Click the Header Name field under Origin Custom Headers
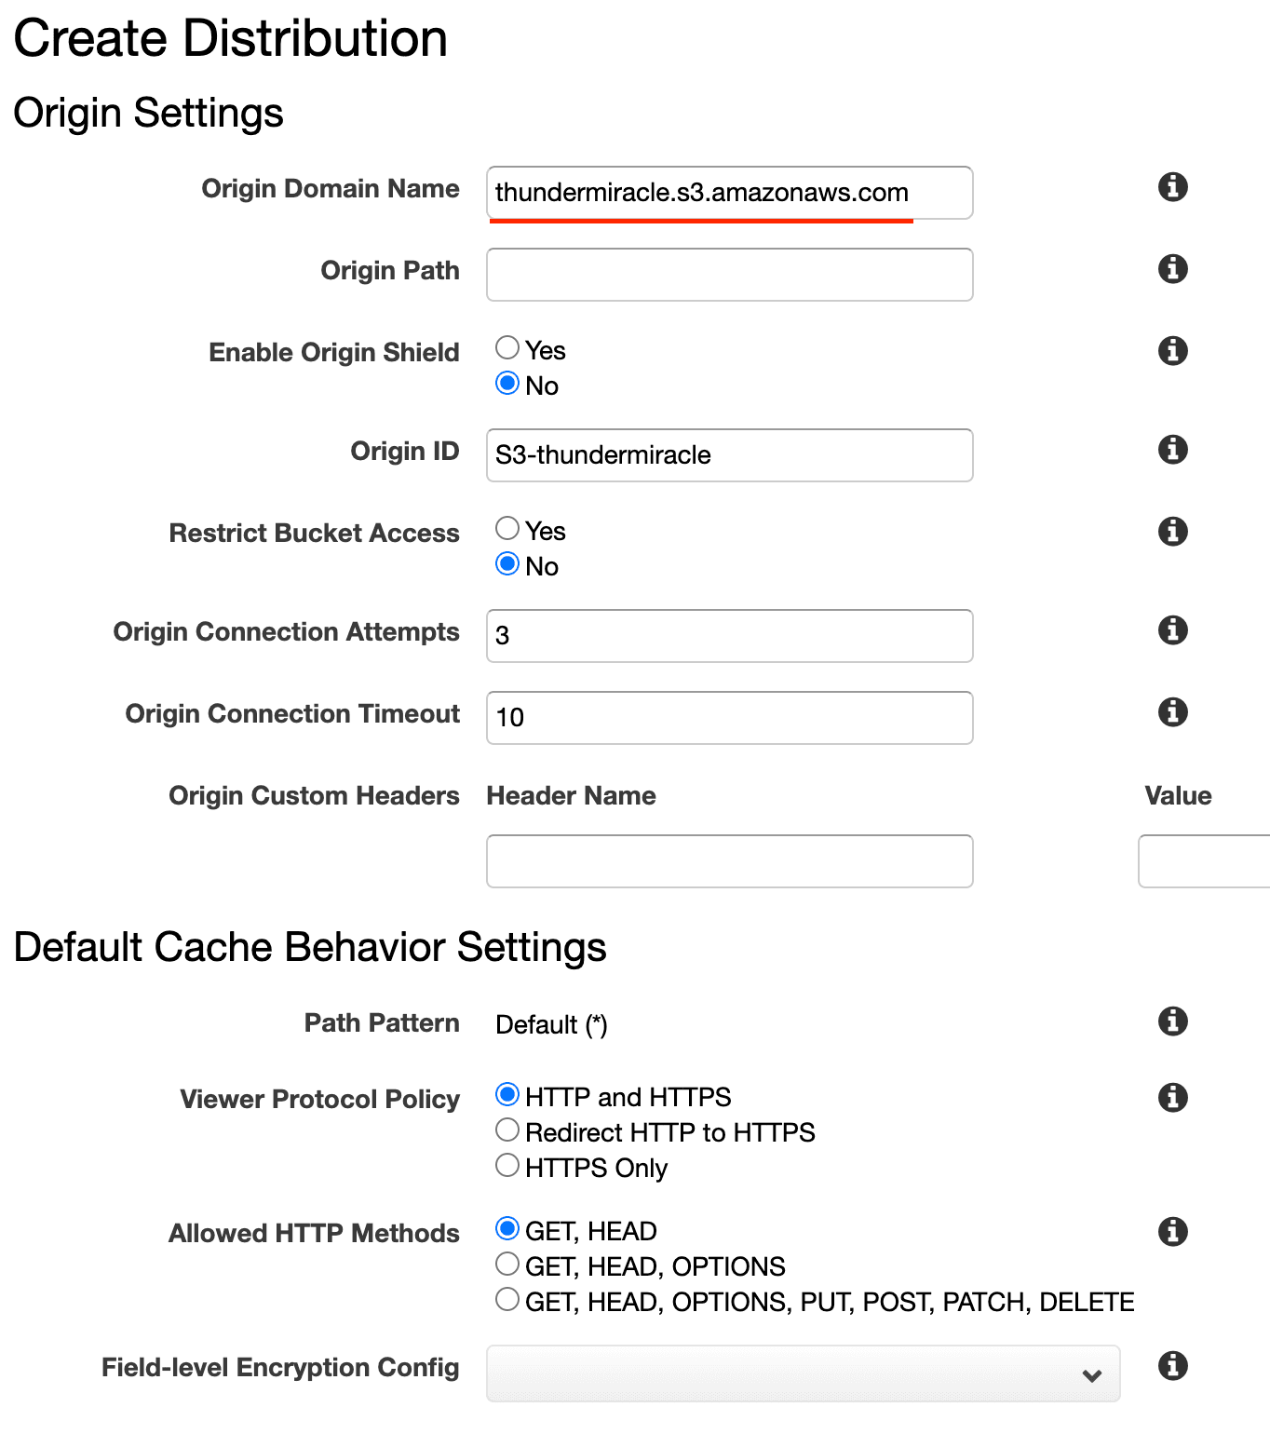 pos(729,861)
